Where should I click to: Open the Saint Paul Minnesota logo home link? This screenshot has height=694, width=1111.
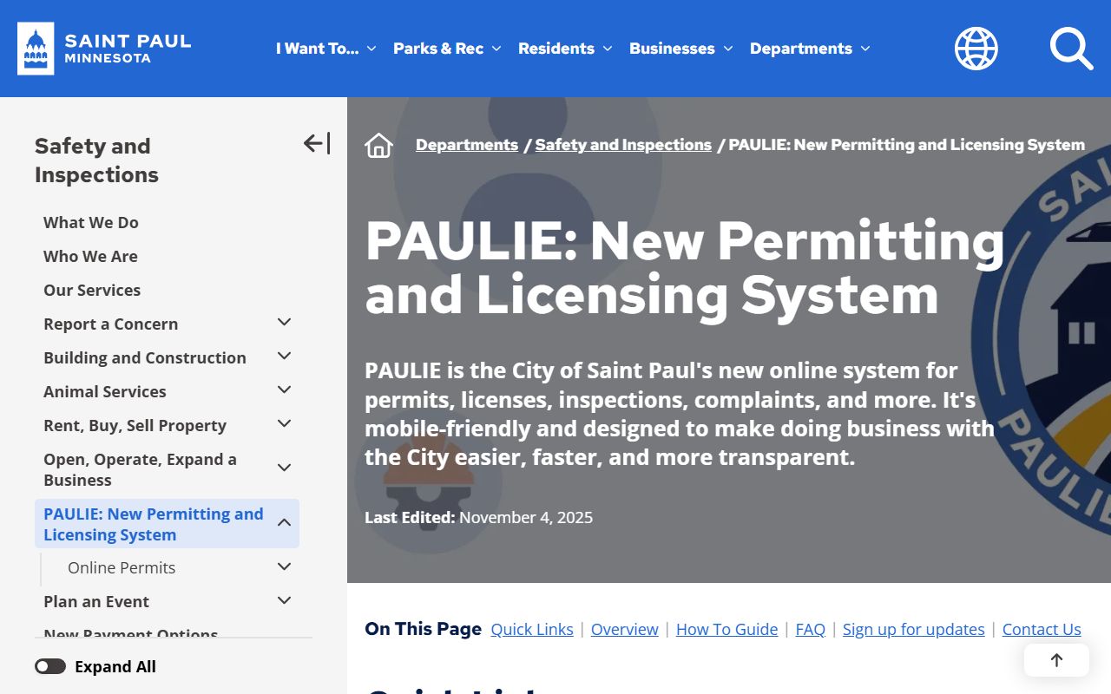click(104, 49)
